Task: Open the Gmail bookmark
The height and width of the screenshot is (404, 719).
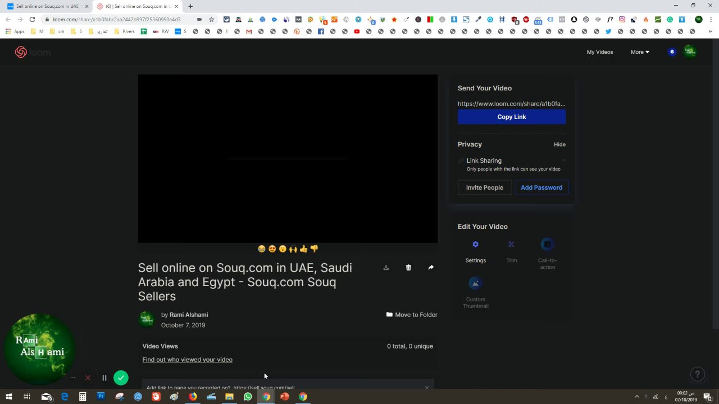Action: 249,31
